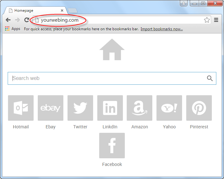Click Import bookmarks now link
This screenshot has width=224, height=179.
[x=162, y=29]
